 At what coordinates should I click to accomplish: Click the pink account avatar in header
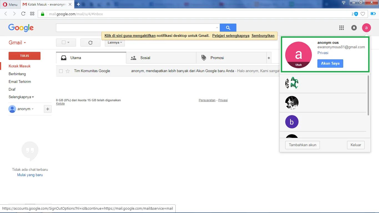click(x=366, y=28)
